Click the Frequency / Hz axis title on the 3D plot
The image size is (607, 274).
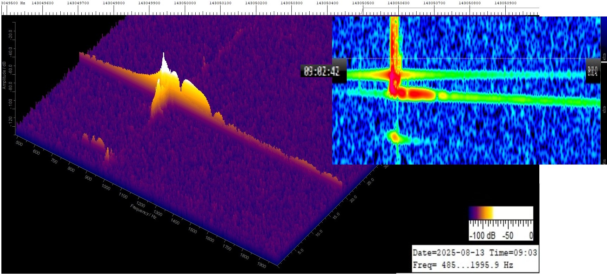[143, 211]
